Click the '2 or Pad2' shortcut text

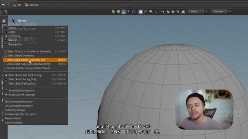pos(60,27)
